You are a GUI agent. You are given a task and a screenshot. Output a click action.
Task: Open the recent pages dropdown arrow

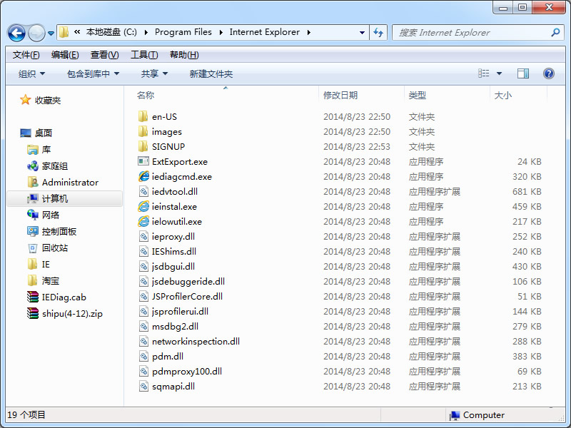click(51, 34)
